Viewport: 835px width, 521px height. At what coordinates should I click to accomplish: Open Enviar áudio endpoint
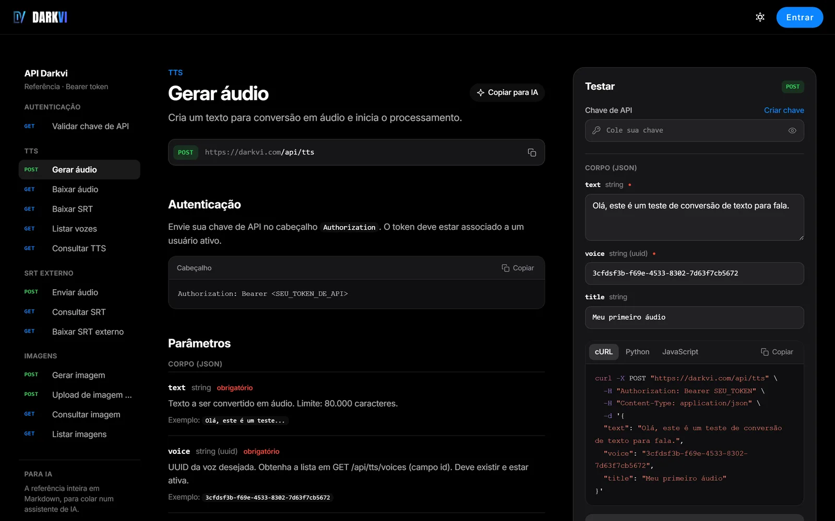point(79,292)
